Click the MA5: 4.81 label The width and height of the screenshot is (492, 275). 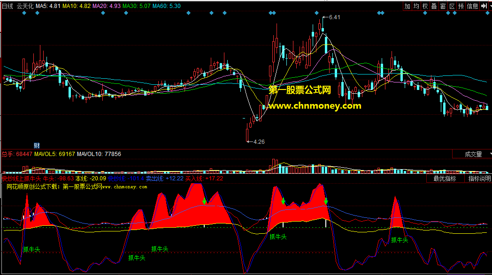48,6
